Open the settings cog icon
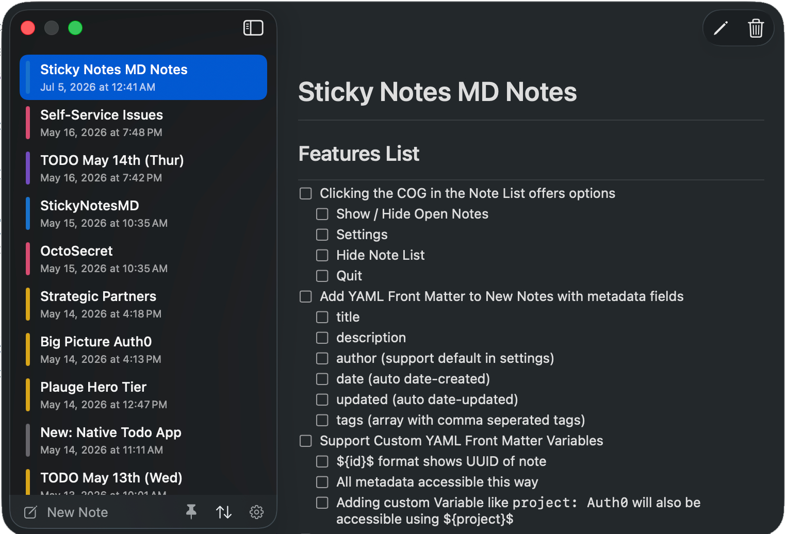Screen dimensions: 787x534 (256, 512)
